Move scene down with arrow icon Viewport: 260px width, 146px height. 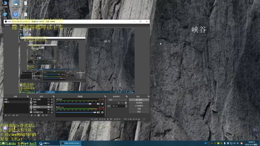(x=17, y=115)
